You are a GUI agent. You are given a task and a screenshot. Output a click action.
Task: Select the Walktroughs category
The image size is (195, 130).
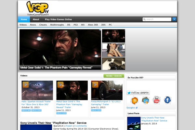(57, 25)
